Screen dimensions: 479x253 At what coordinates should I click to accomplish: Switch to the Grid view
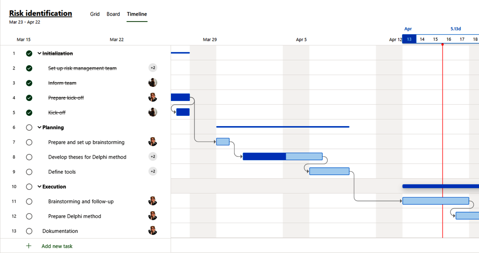[x=95, y=14]
